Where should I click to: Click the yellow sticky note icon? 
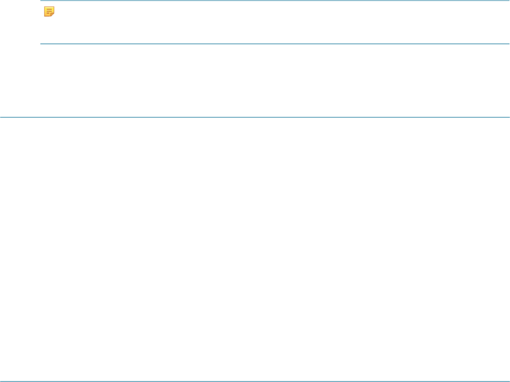49,11
